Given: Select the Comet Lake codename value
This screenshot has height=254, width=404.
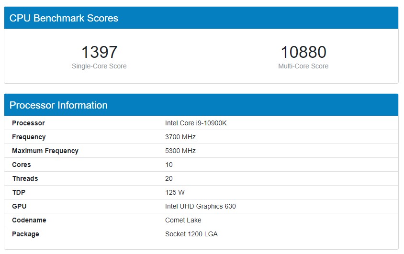Looking at the screenshot, I should [183, 221].
